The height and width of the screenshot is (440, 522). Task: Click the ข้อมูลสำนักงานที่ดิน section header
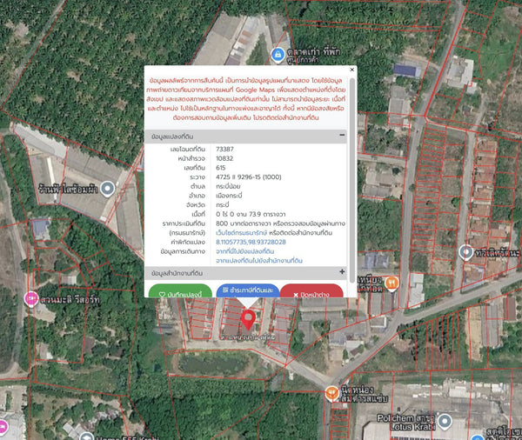tap(245, 272)
